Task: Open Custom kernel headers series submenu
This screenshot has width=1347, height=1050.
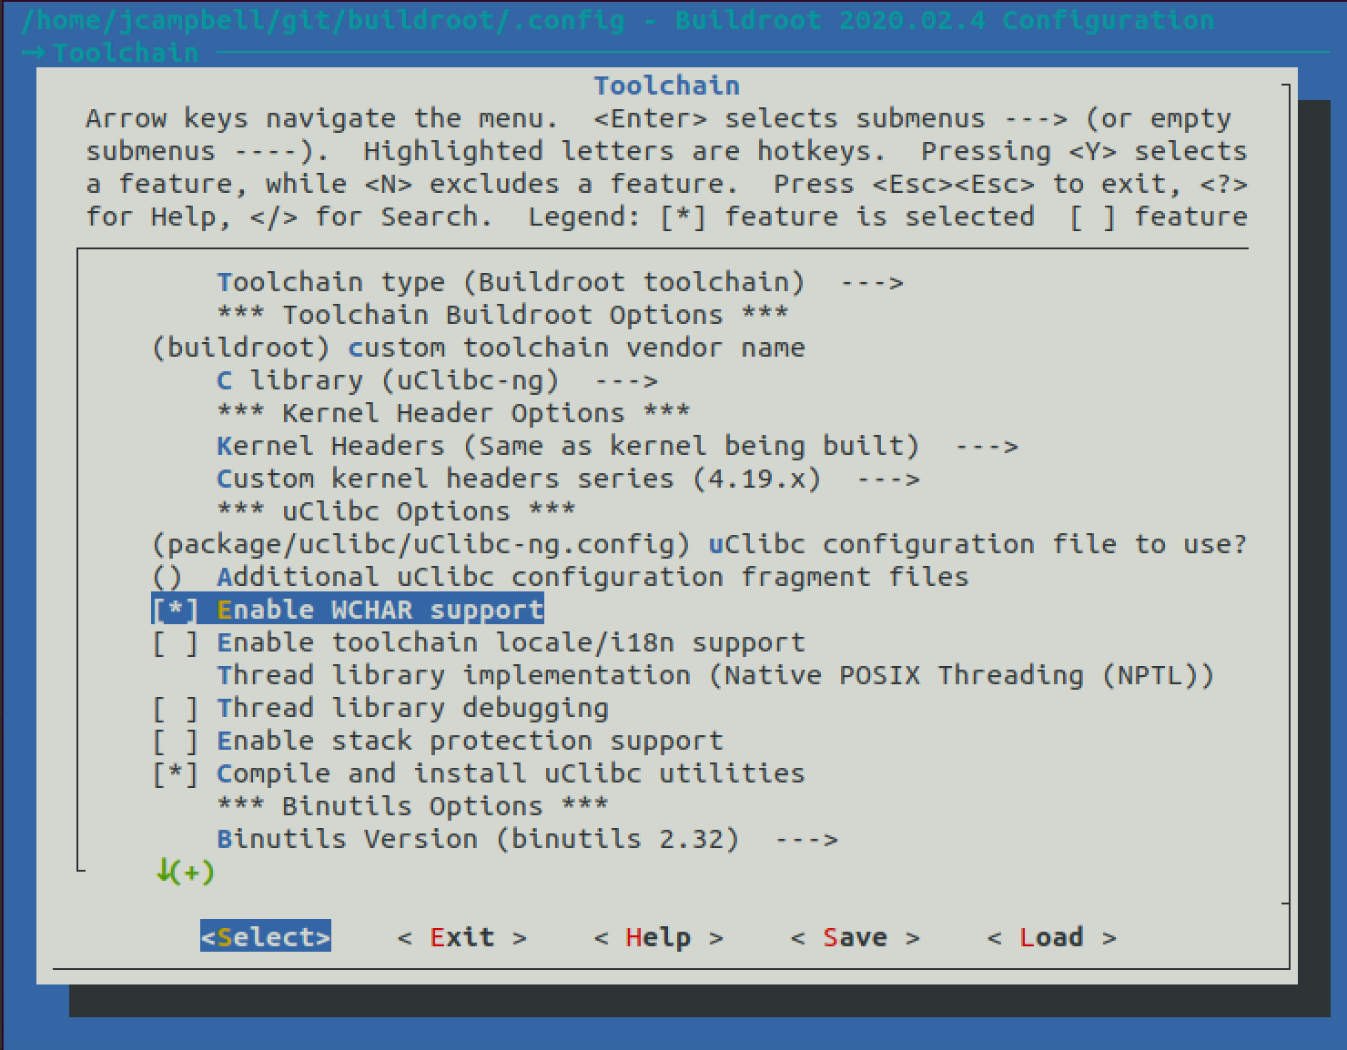Action: (569, 479)
